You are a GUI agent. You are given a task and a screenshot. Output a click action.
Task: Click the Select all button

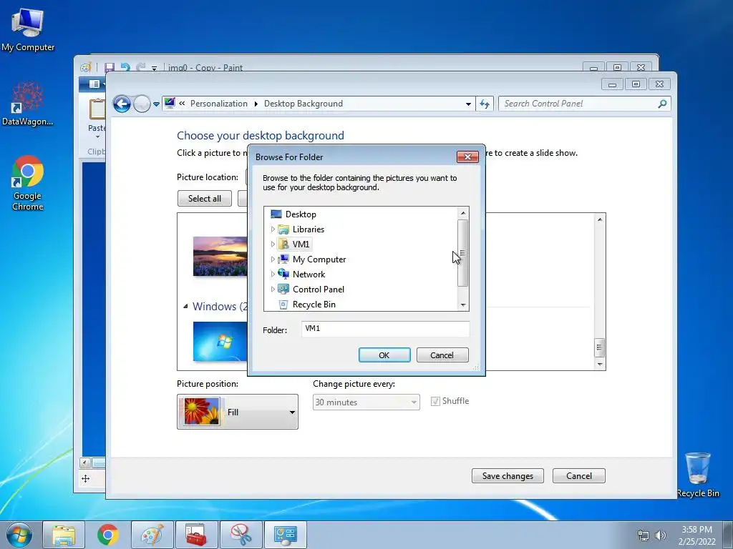pos(204,199)
